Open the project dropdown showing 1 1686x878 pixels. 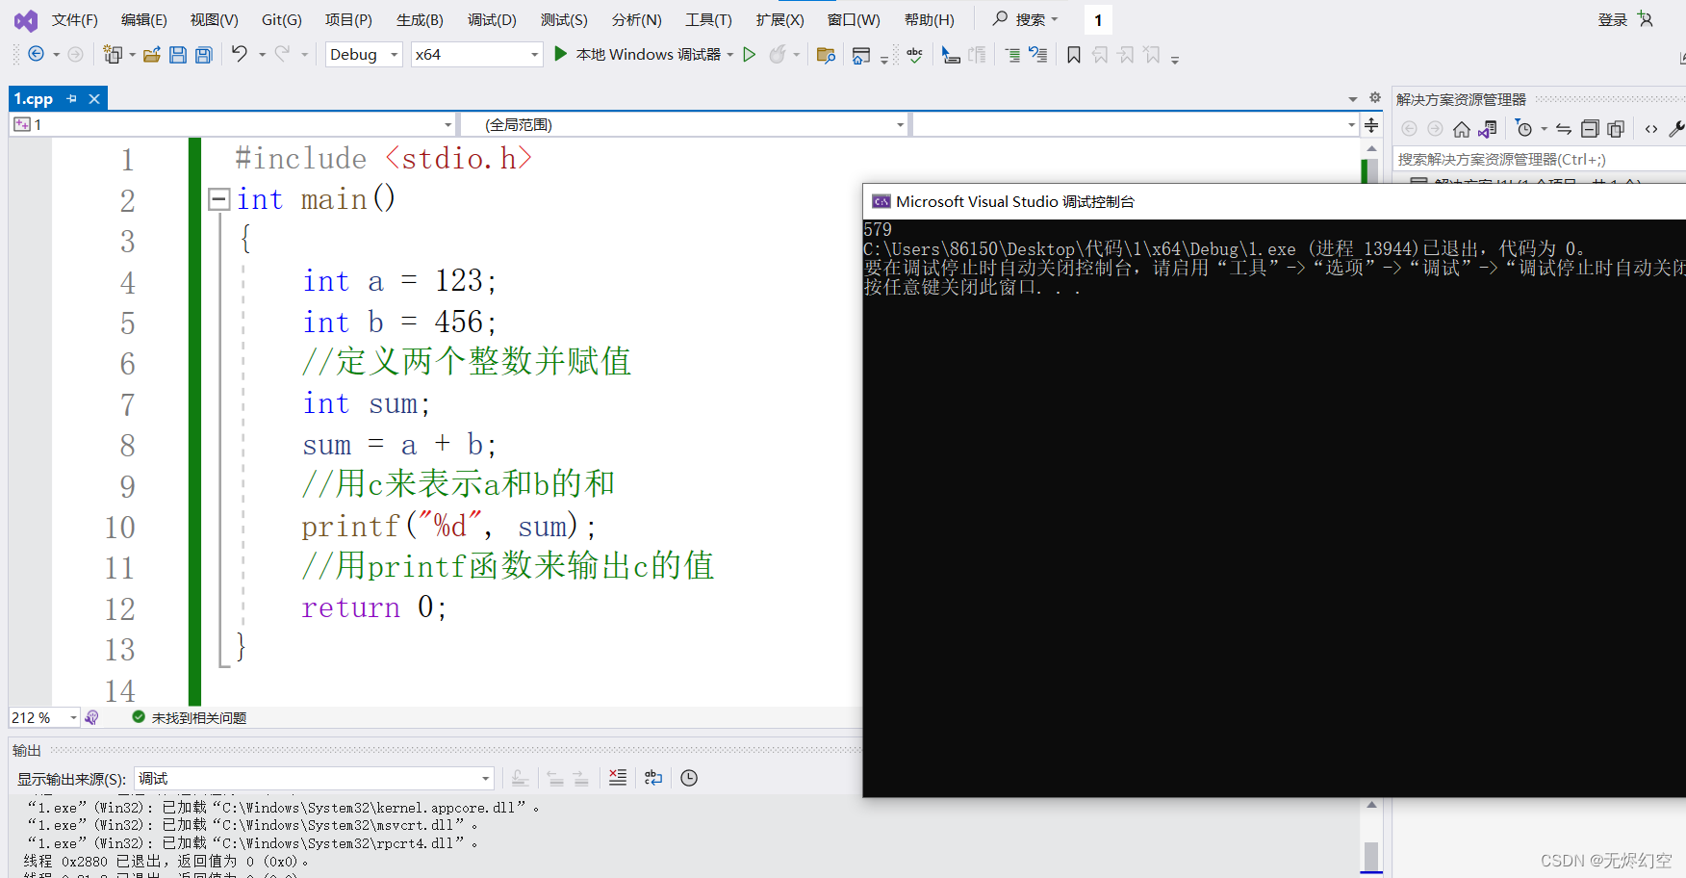[232, 124]
